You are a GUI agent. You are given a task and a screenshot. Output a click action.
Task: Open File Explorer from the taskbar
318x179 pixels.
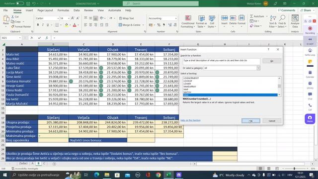point(107,175)
